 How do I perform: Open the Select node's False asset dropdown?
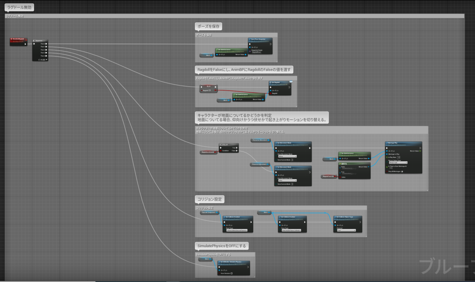pos(347,168)
